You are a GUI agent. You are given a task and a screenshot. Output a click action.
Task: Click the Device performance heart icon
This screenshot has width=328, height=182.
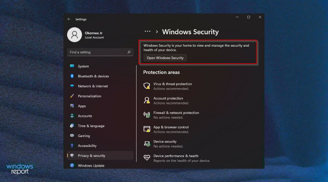pos(147,158)
